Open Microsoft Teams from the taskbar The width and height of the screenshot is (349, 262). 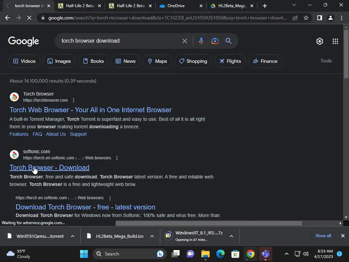coord(265,254)
